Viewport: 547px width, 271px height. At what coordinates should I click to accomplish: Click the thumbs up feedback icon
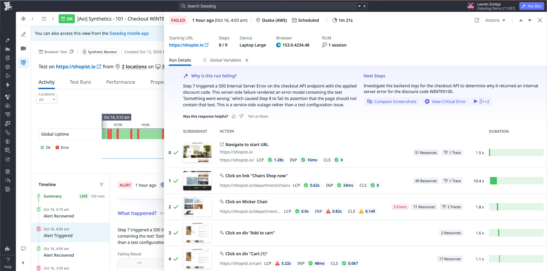coord(234,116)
